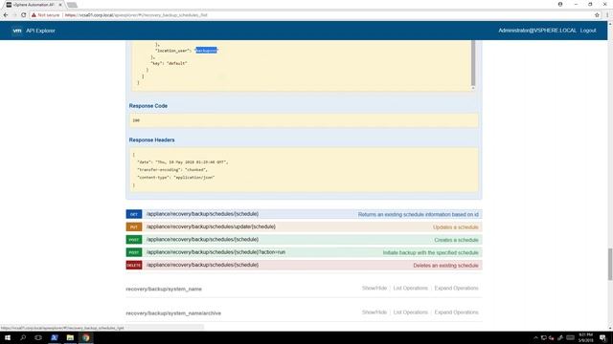Click List Operations for system_name/archive

point(411,312)
